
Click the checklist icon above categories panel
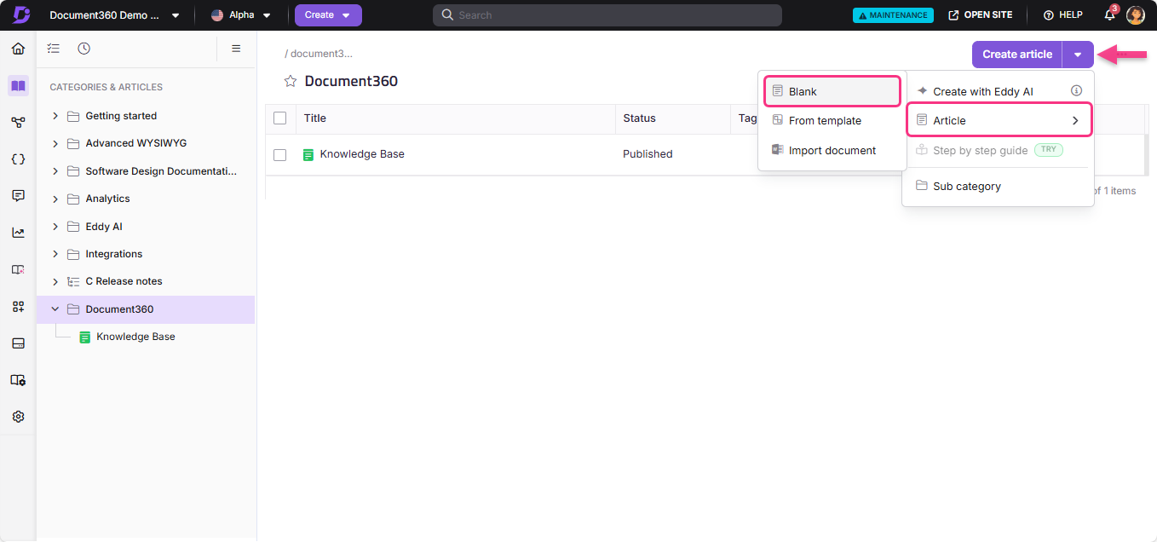[x=53, y=49]
